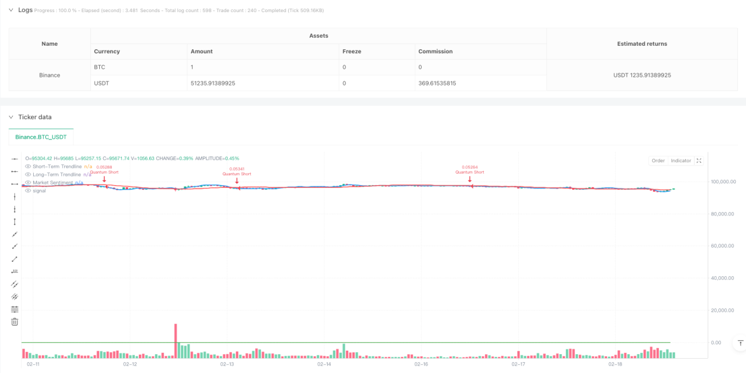The height and width of the screenshot is (373, 746).
Task: Select the parallel lines channel tool
Action: (15, 284)
